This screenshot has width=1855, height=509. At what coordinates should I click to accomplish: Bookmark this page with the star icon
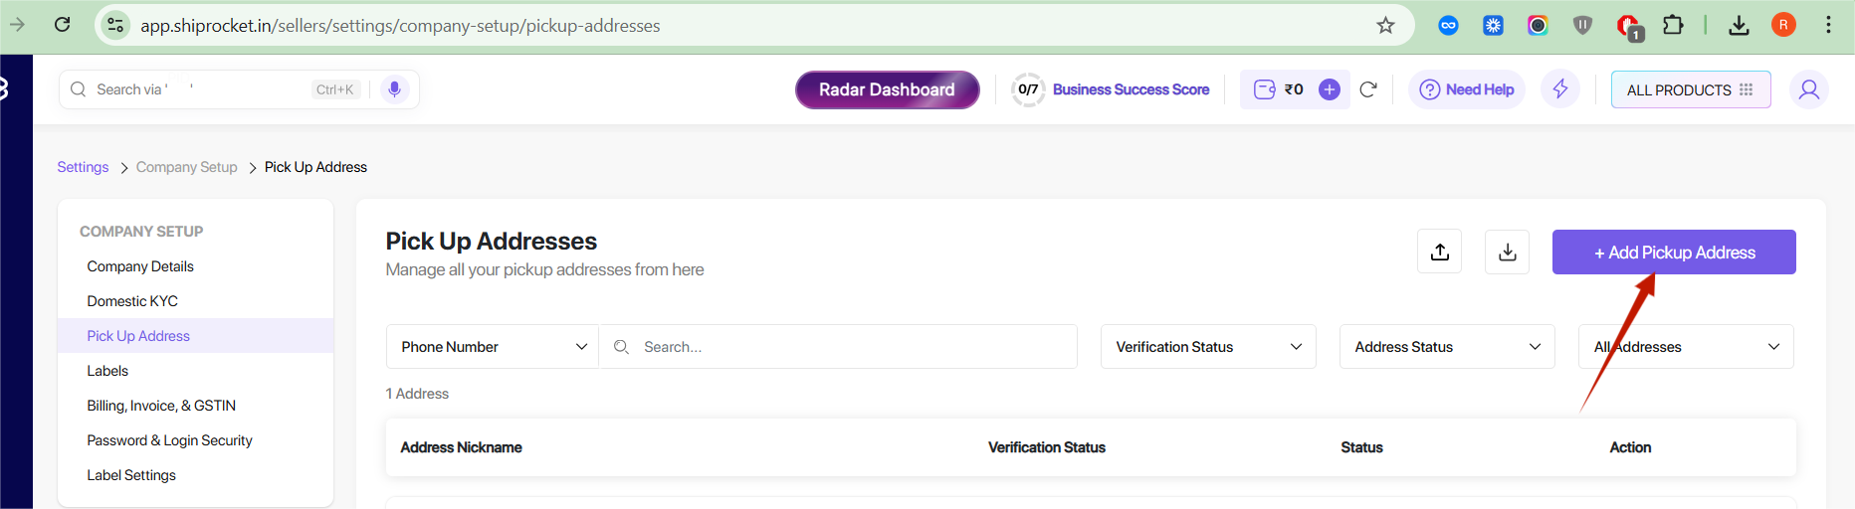click(1385, 25)
